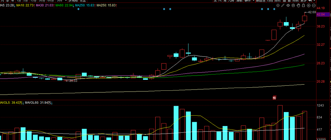Screen dimensions: 331x140
Task: Switch to the 15分 period tab
Action: pos(33,1)
